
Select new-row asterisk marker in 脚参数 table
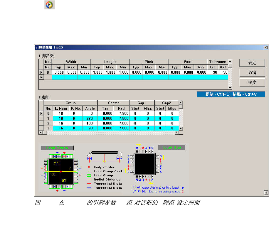(41, 77)
